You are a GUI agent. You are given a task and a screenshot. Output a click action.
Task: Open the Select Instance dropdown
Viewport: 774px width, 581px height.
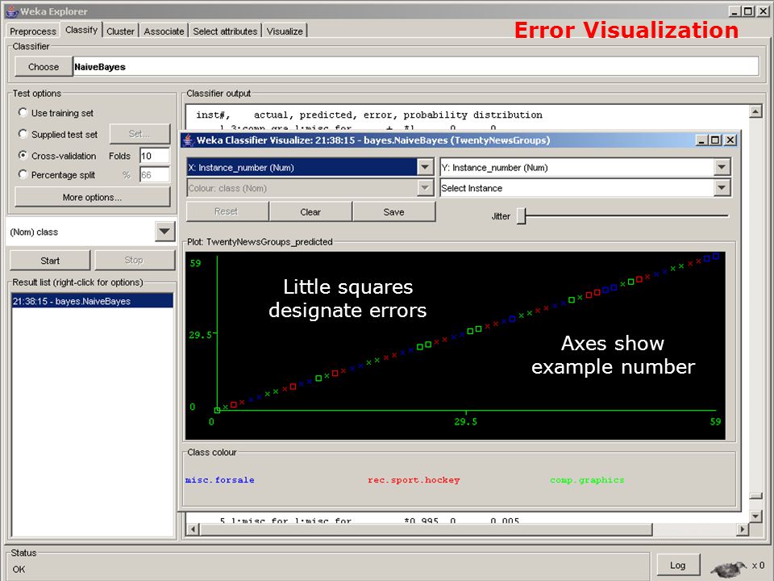[x=722, y=188]
